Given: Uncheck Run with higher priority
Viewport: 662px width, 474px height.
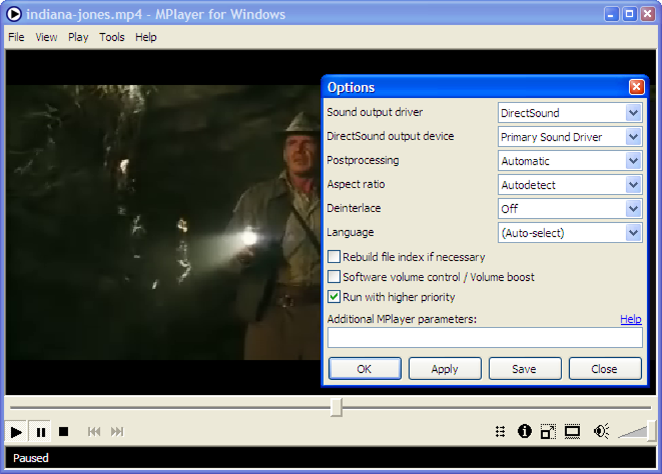Looking at the screenshot, I should (x=334, y=297).
